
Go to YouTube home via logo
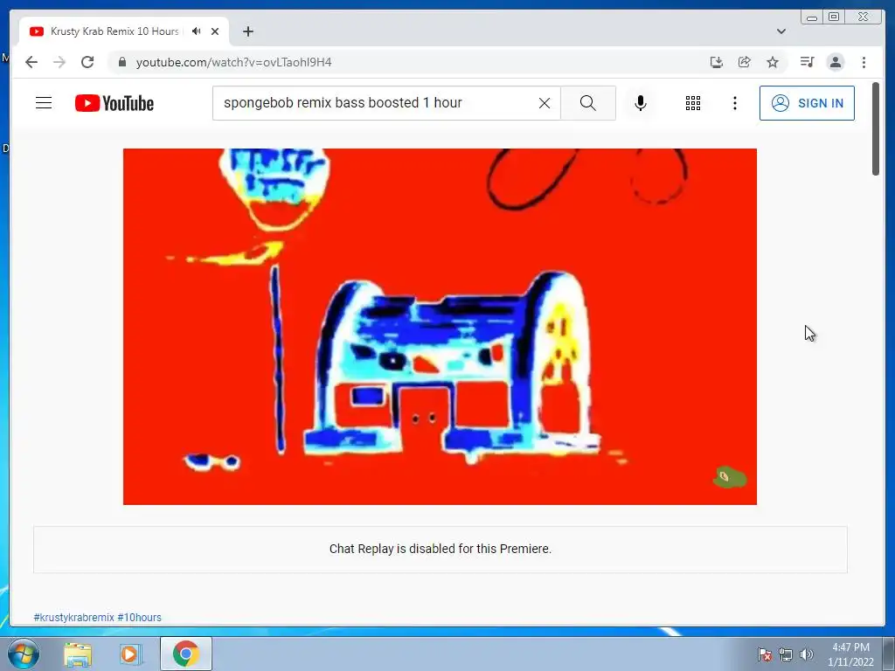pyautogui.click(x=114, y=103)
